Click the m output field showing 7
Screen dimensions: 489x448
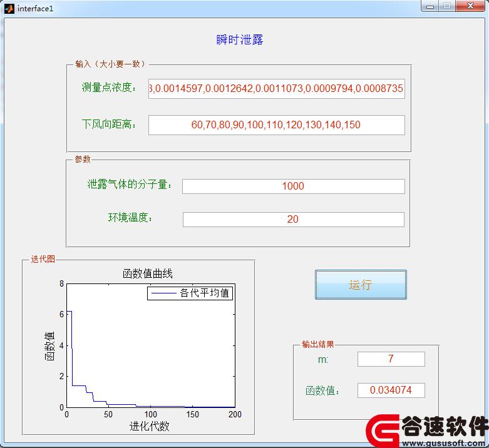pyautogui.click(x=391, y=359)
